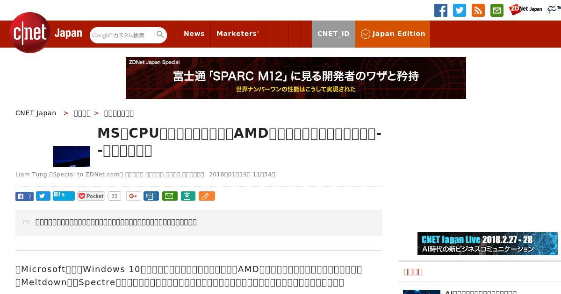561x294 pixels.
Task: Open the Facebook icon in the top bar
Action: 441,10
